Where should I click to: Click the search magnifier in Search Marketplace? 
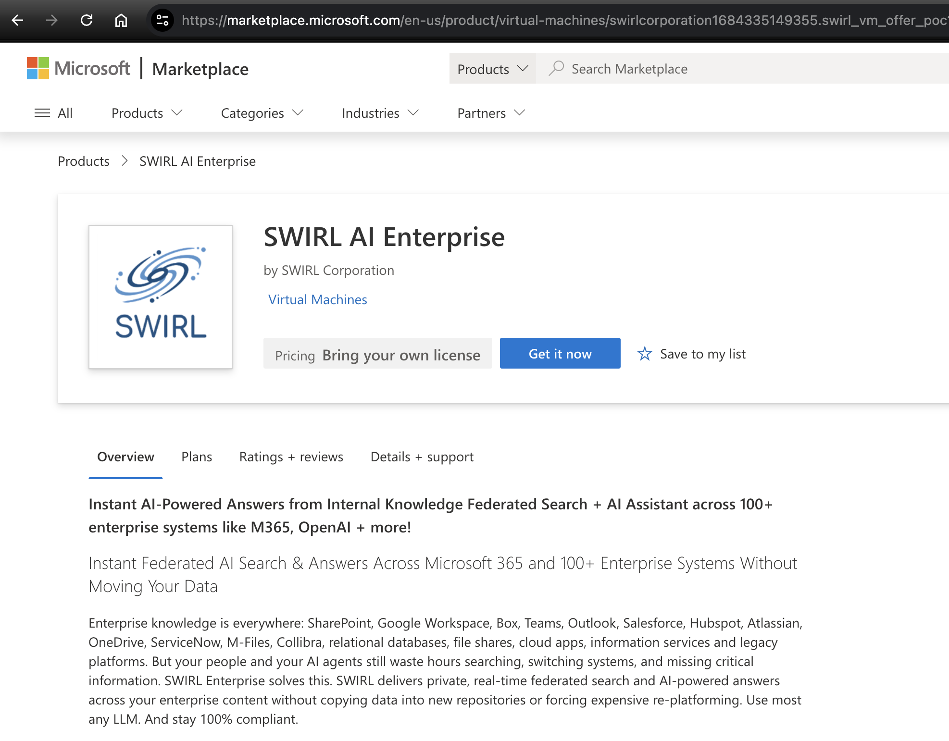556,68
